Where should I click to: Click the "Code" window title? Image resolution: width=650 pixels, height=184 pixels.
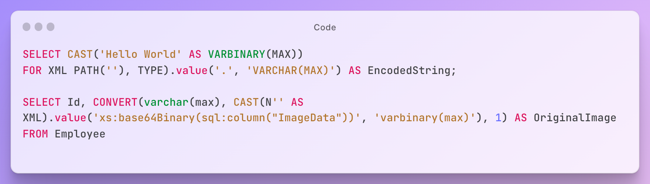pos(325,27)
